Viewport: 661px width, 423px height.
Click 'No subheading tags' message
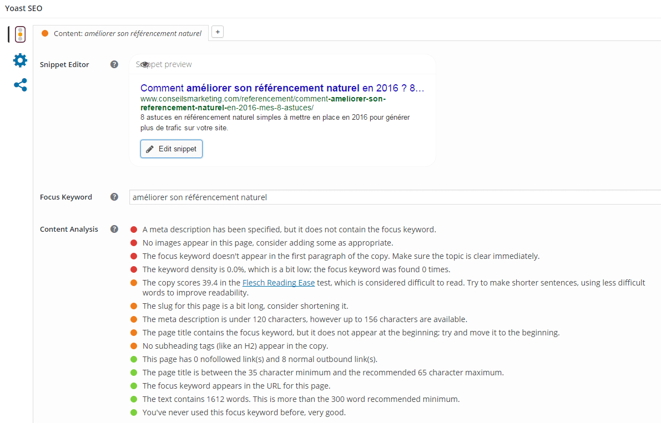(x=235, y=346)
